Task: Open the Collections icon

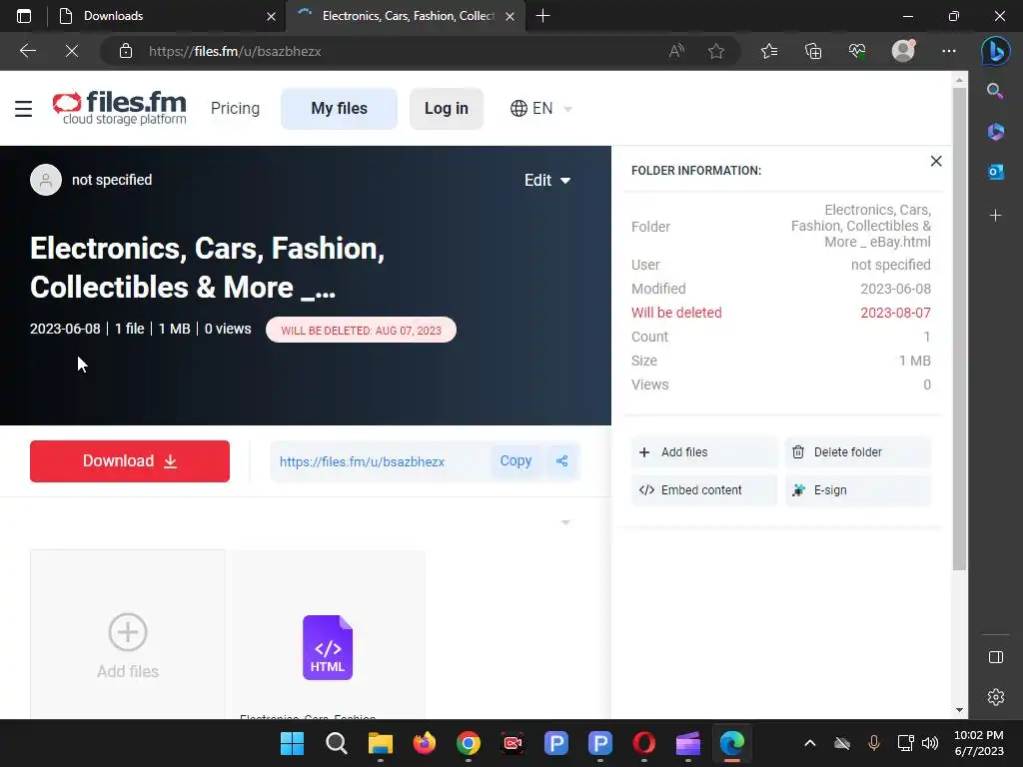Action: point(813,51)
